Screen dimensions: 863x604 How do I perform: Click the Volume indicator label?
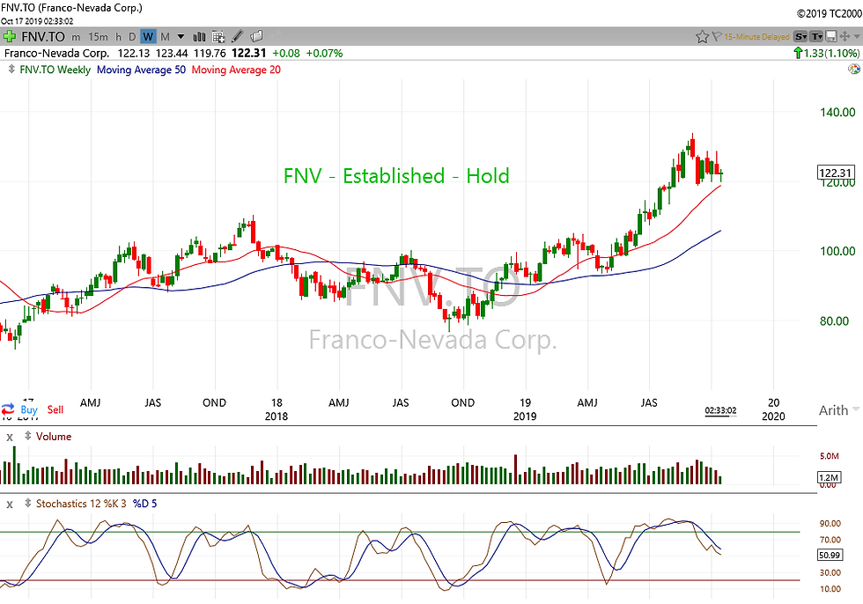[54, 436]
